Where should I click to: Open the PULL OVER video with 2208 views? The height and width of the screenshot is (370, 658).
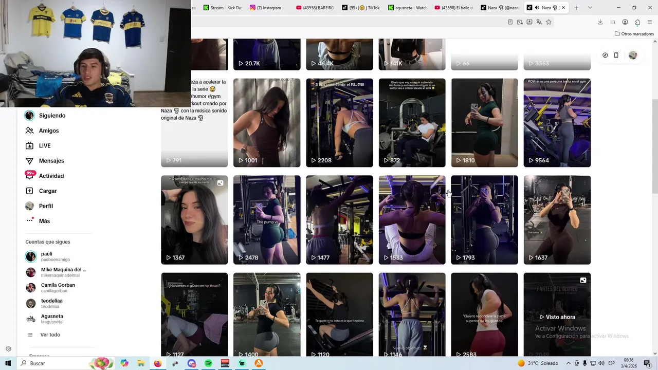tap(339, 123)
